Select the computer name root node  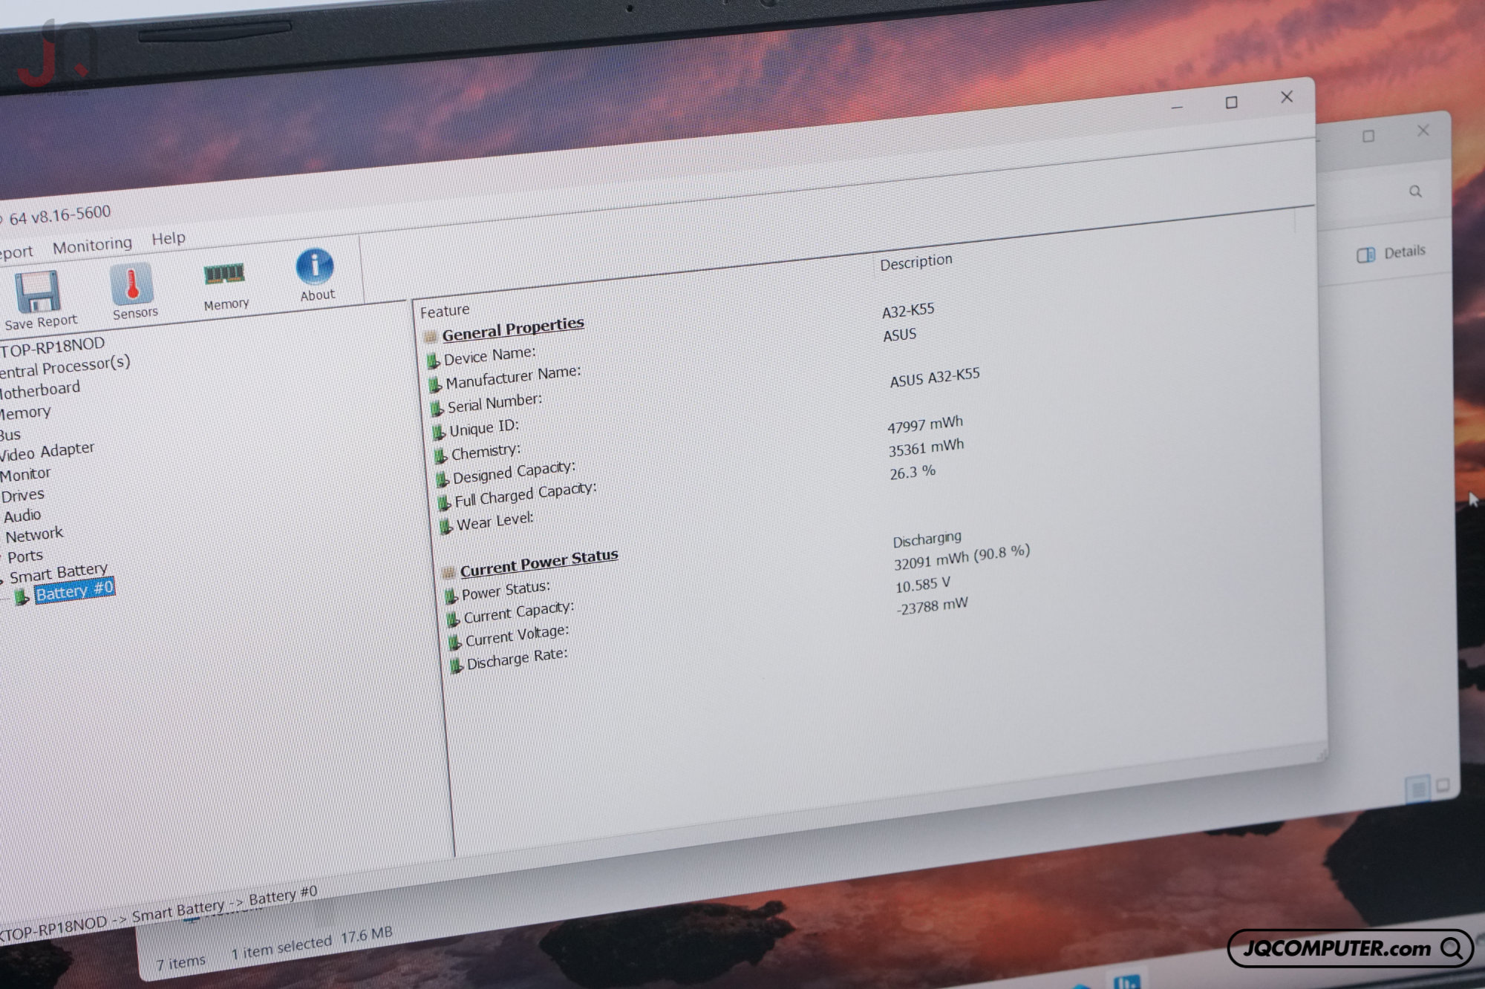[x=52, y=346]
